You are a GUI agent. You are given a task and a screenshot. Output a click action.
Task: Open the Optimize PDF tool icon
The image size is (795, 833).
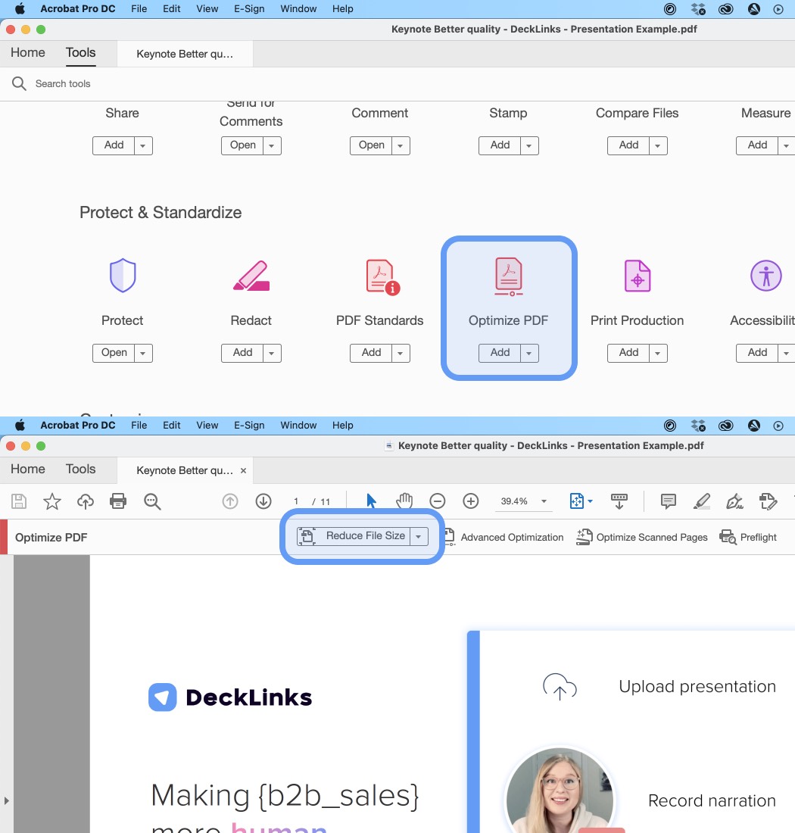point(508,275)
